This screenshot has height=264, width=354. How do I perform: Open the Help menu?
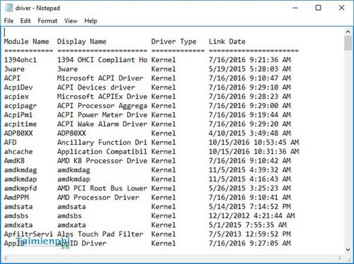[91, 21]
